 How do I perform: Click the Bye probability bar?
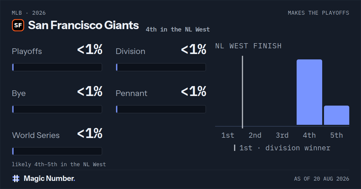[x=57, y=109]
